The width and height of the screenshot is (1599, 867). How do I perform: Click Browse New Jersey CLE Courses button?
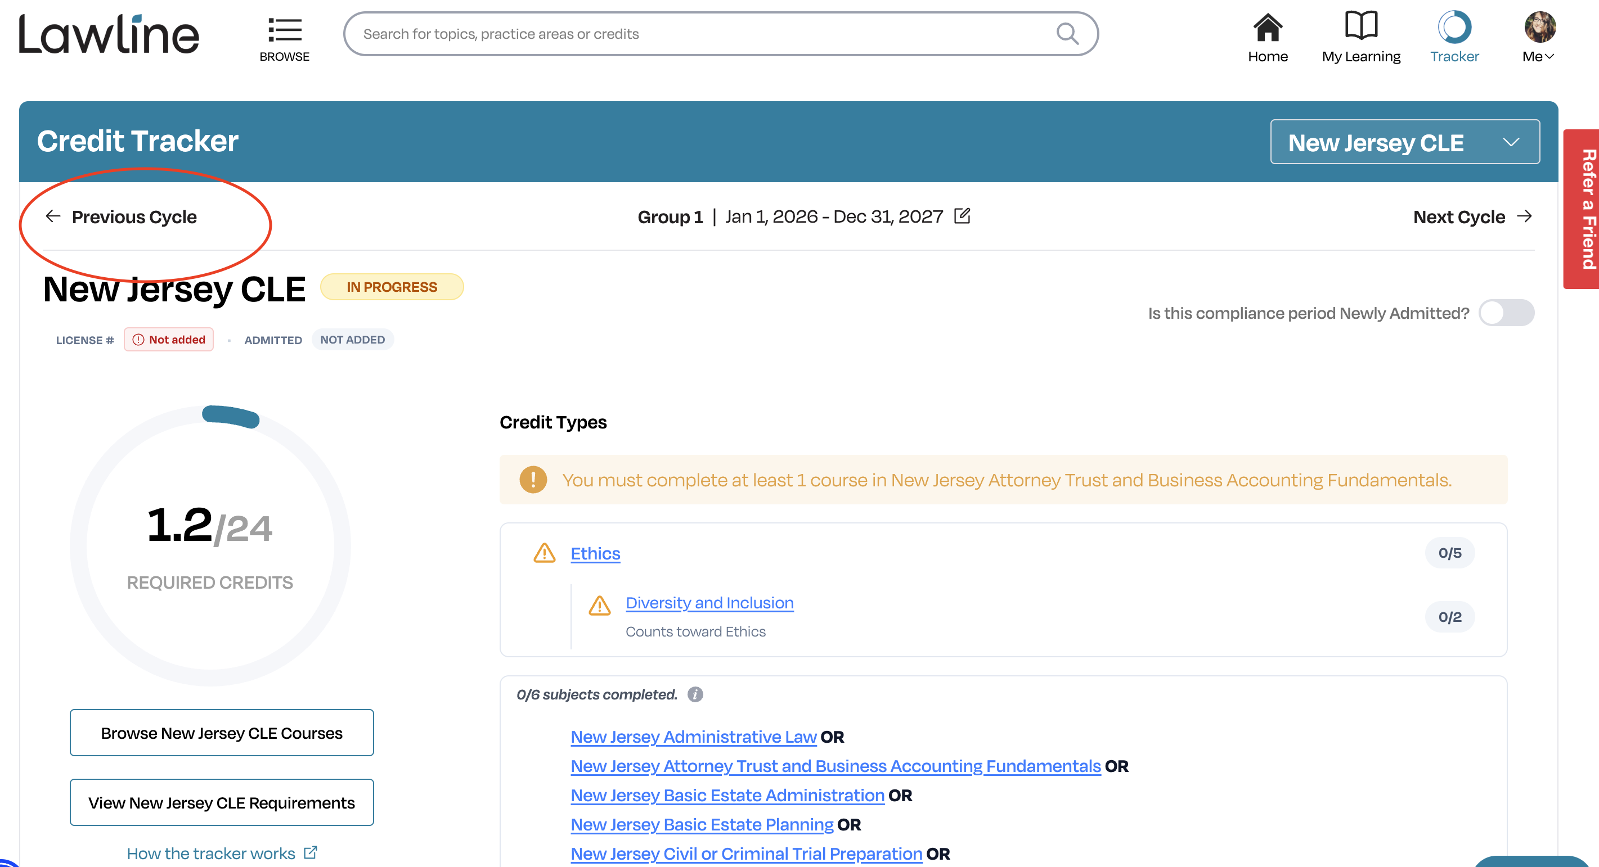(222, 733)
